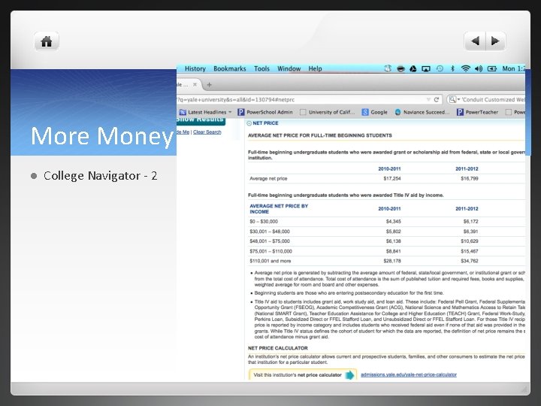Open the History menu

(x=195, y=68)
